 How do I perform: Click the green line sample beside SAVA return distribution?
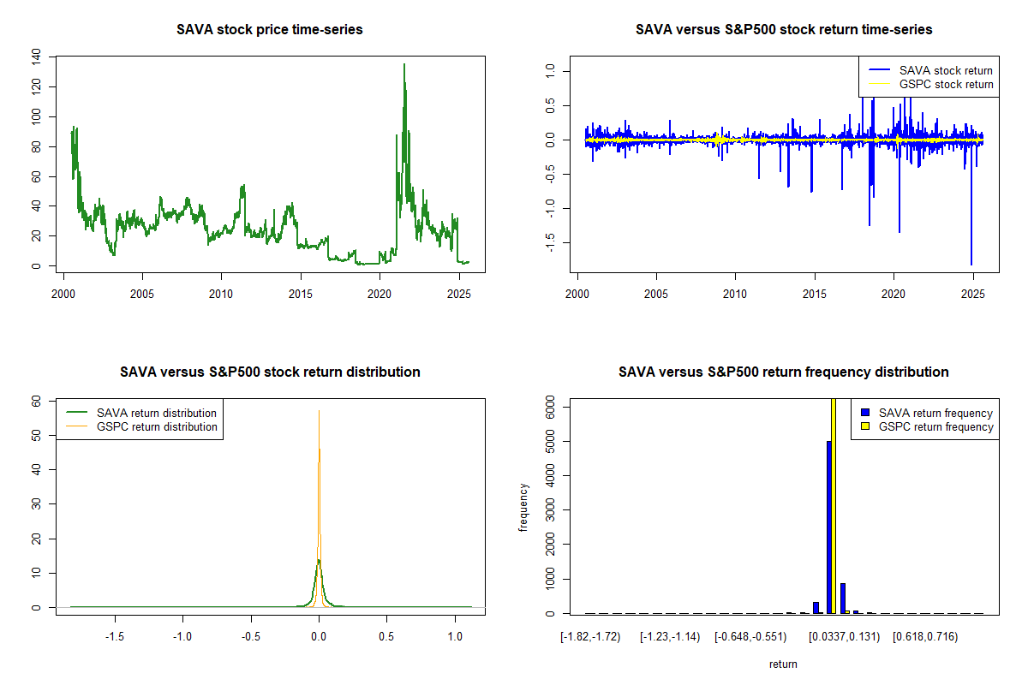76,413
